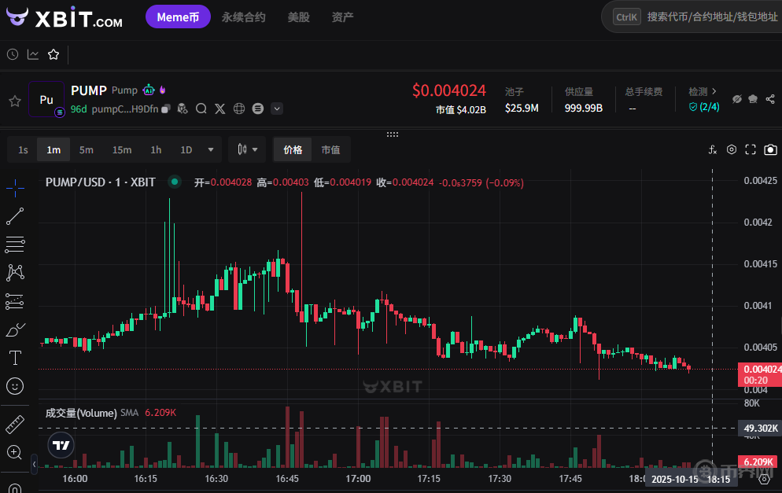Select the brush drawing tool
Viewport: 782px width, 493px height.
(15, 329)
